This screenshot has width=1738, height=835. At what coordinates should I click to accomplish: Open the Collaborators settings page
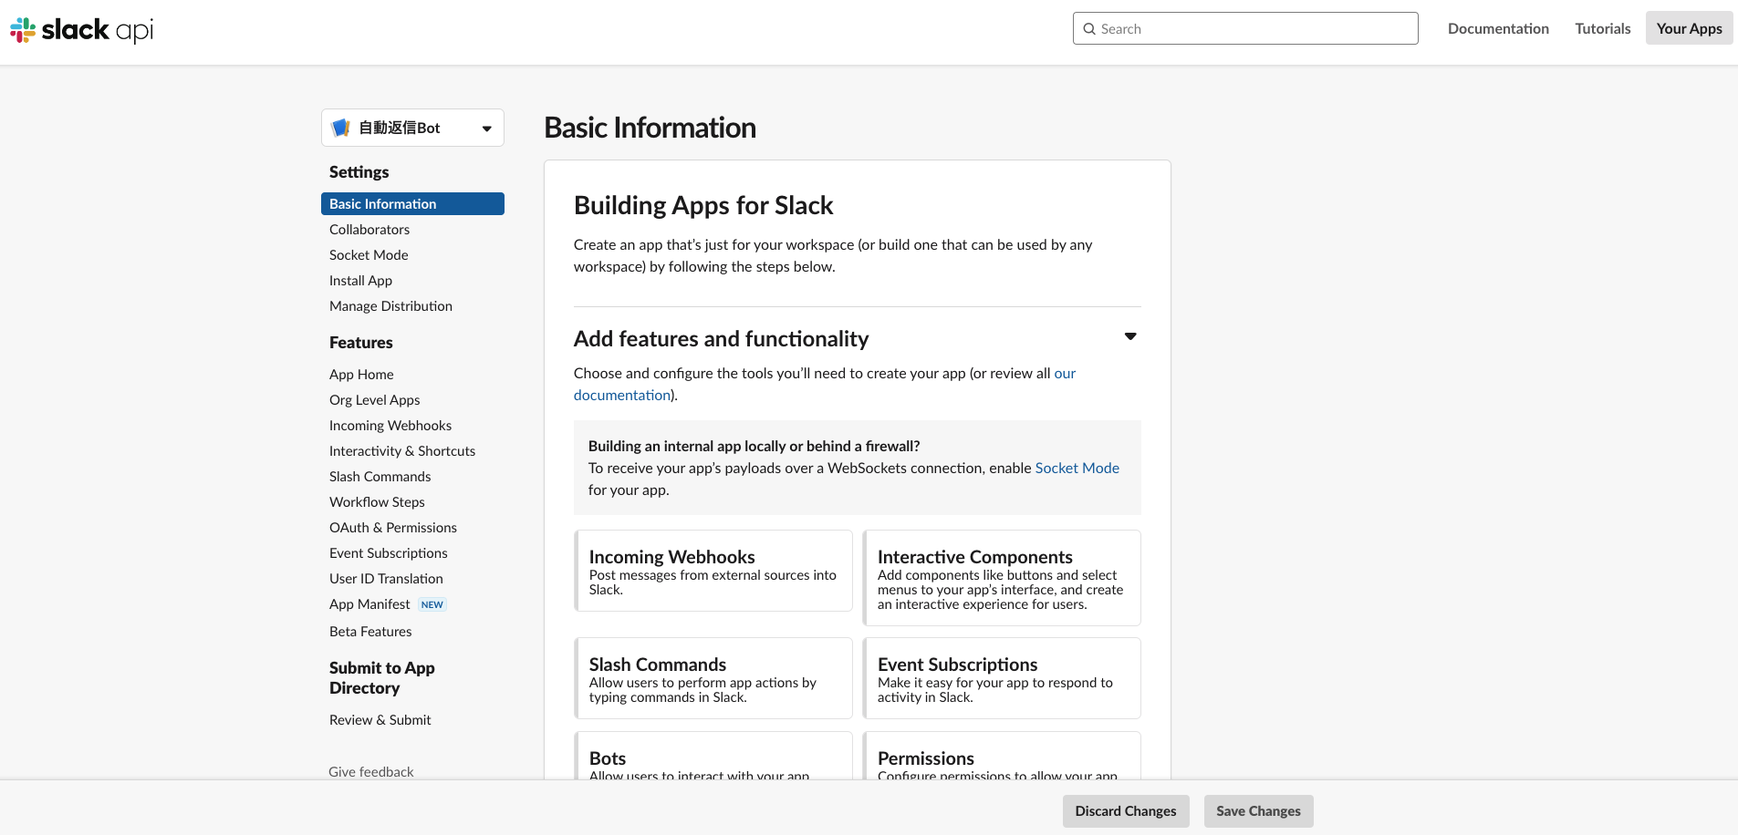[369, 229]
